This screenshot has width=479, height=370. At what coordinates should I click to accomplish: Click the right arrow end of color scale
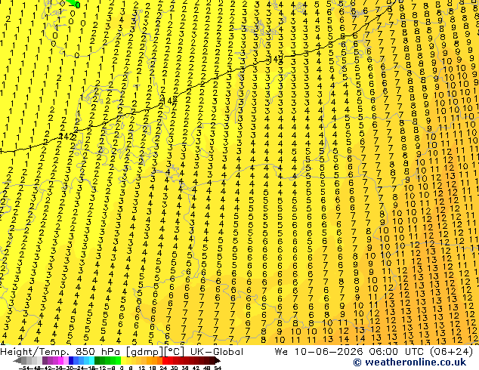point(218,361)
